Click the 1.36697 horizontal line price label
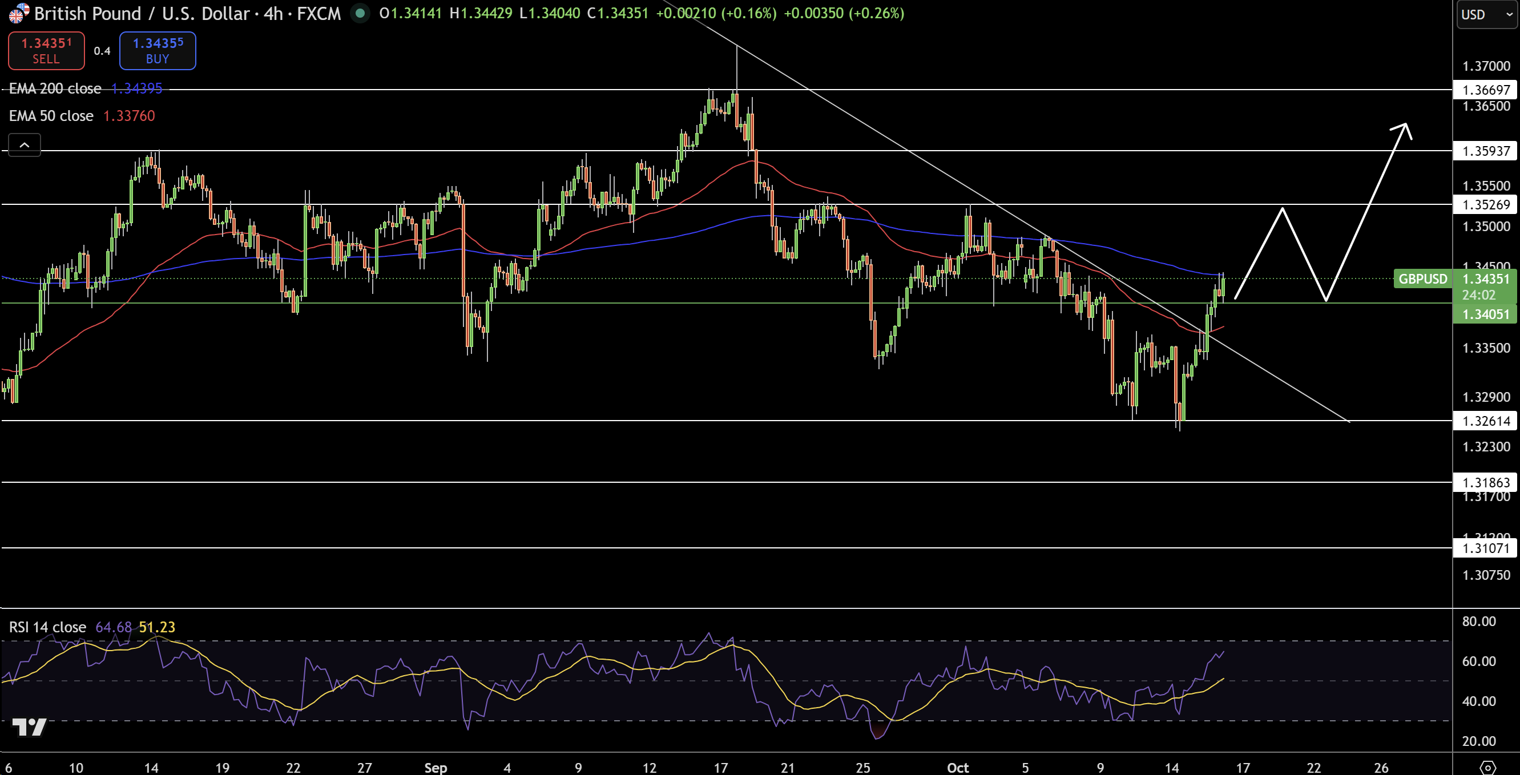The width and height of the screenshot is (1520, 775). click(x=1485, y=90)
